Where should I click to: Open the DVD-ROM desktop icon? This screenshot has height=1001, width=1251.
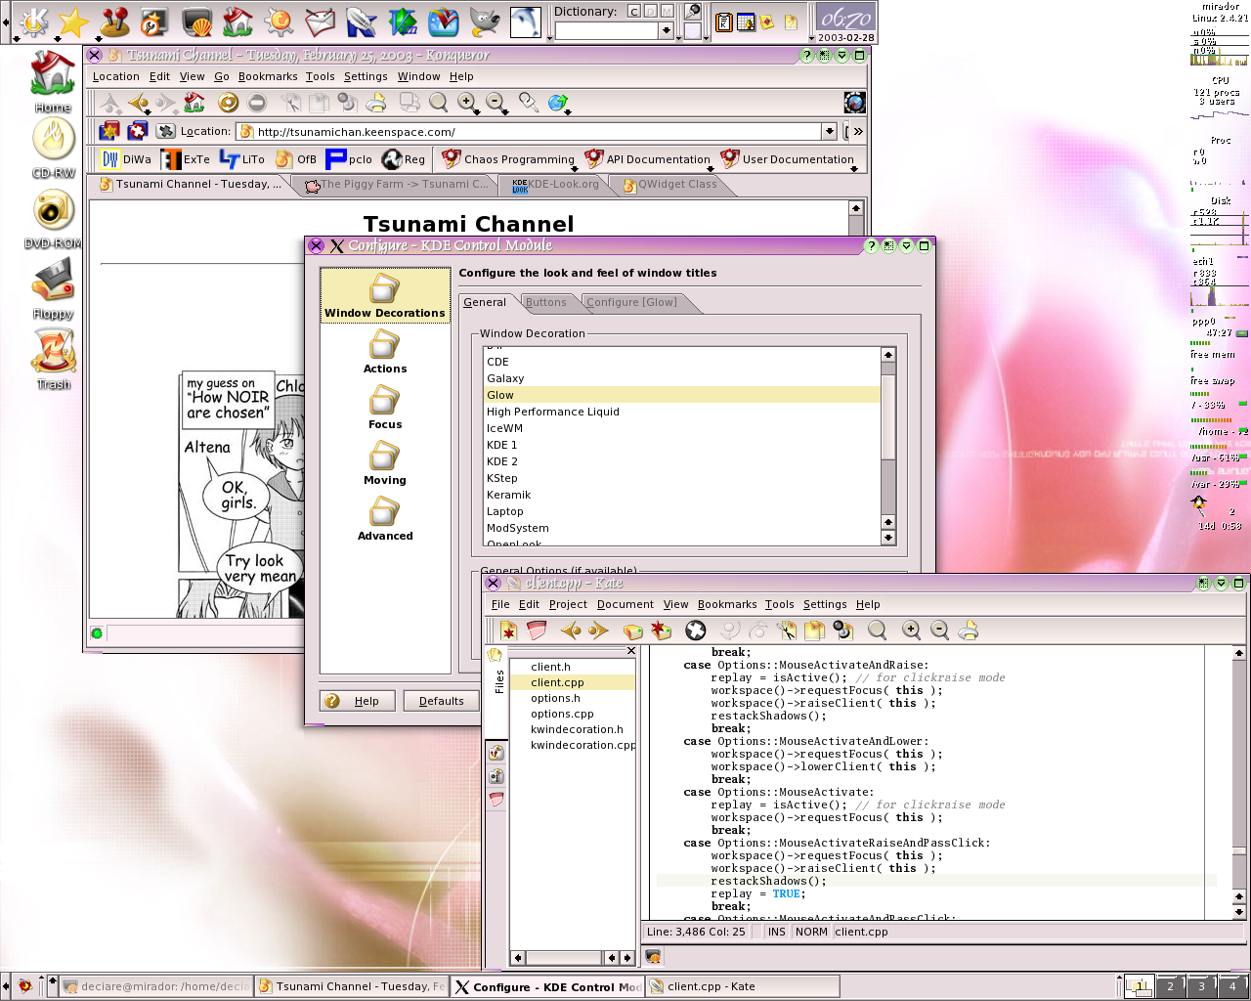point(53,217)
